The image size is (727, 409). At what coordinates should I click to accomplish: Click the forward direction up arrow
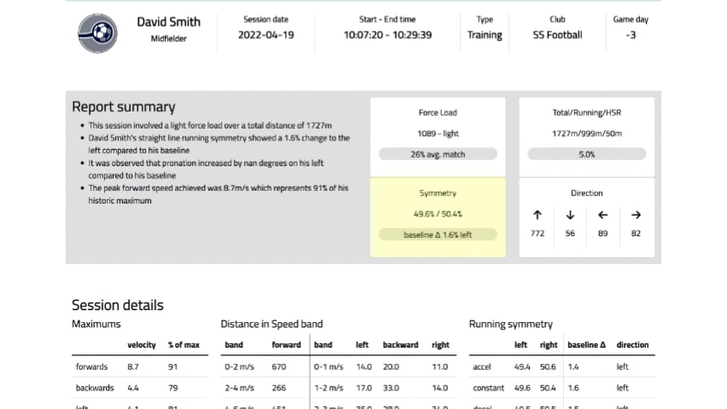537,215
